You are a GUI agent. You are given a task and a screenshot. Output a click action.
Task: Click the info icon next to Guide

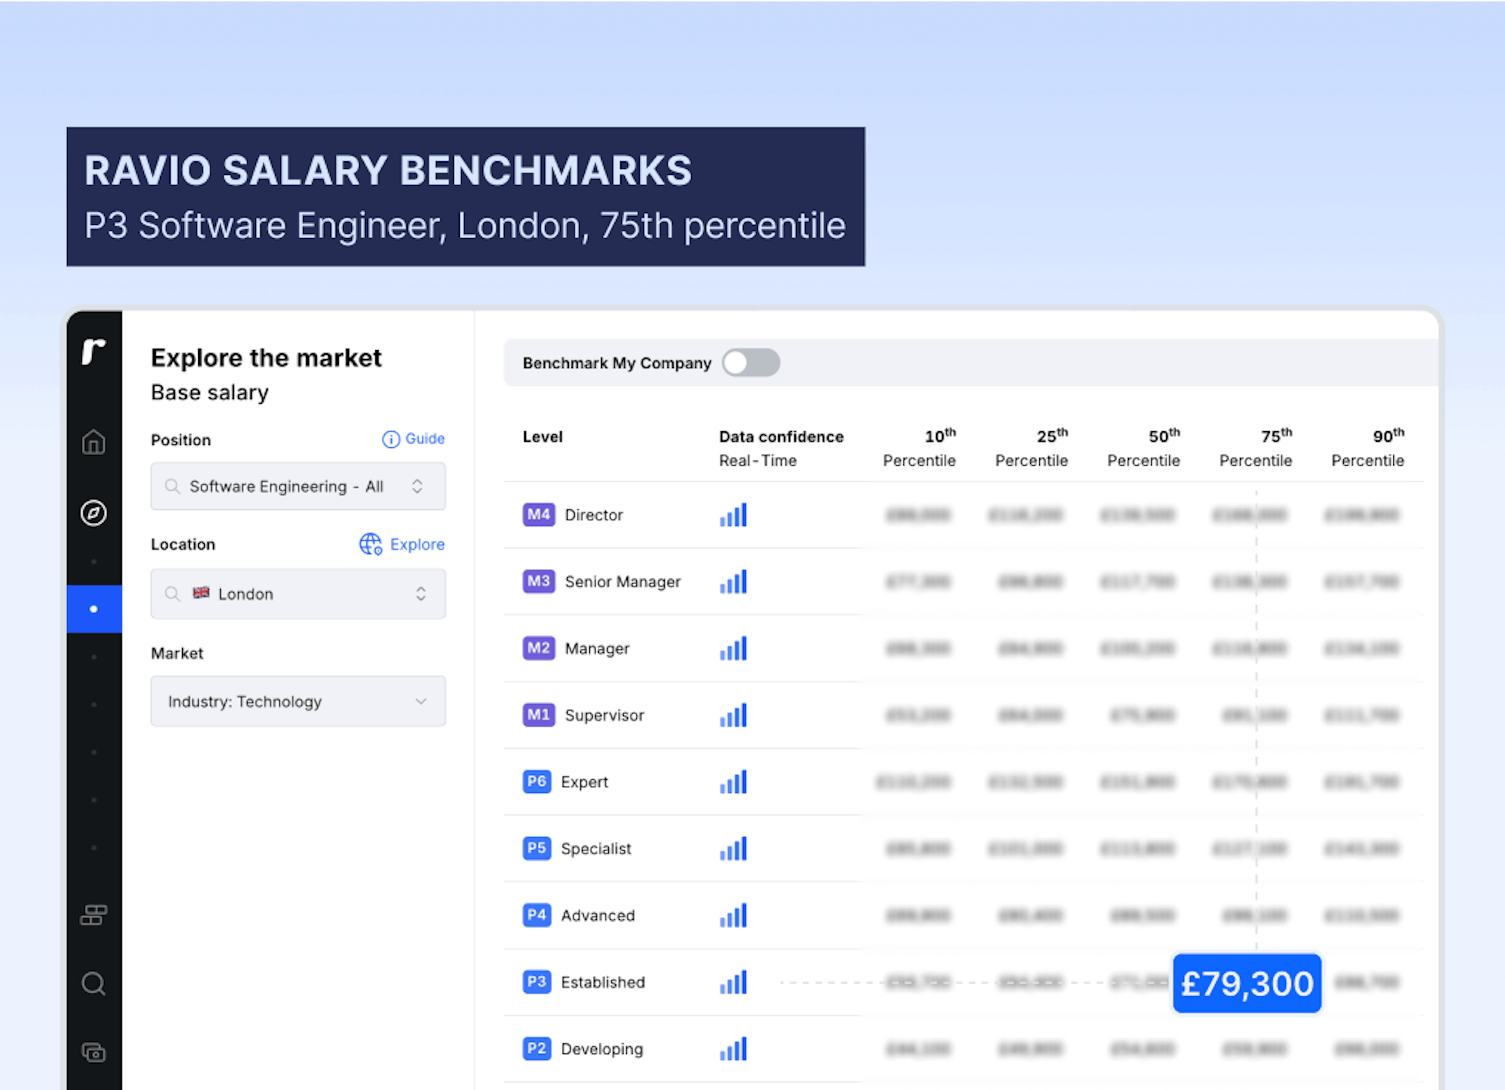click(391, 438)
